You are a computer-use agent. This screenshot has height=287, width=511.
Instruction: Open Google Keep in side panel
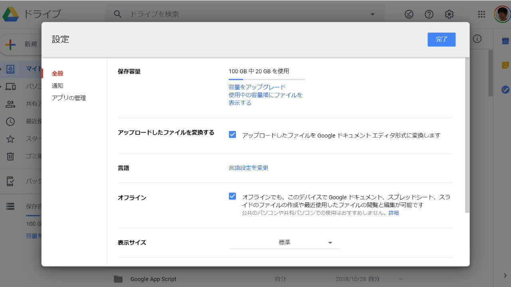[505, 65]
